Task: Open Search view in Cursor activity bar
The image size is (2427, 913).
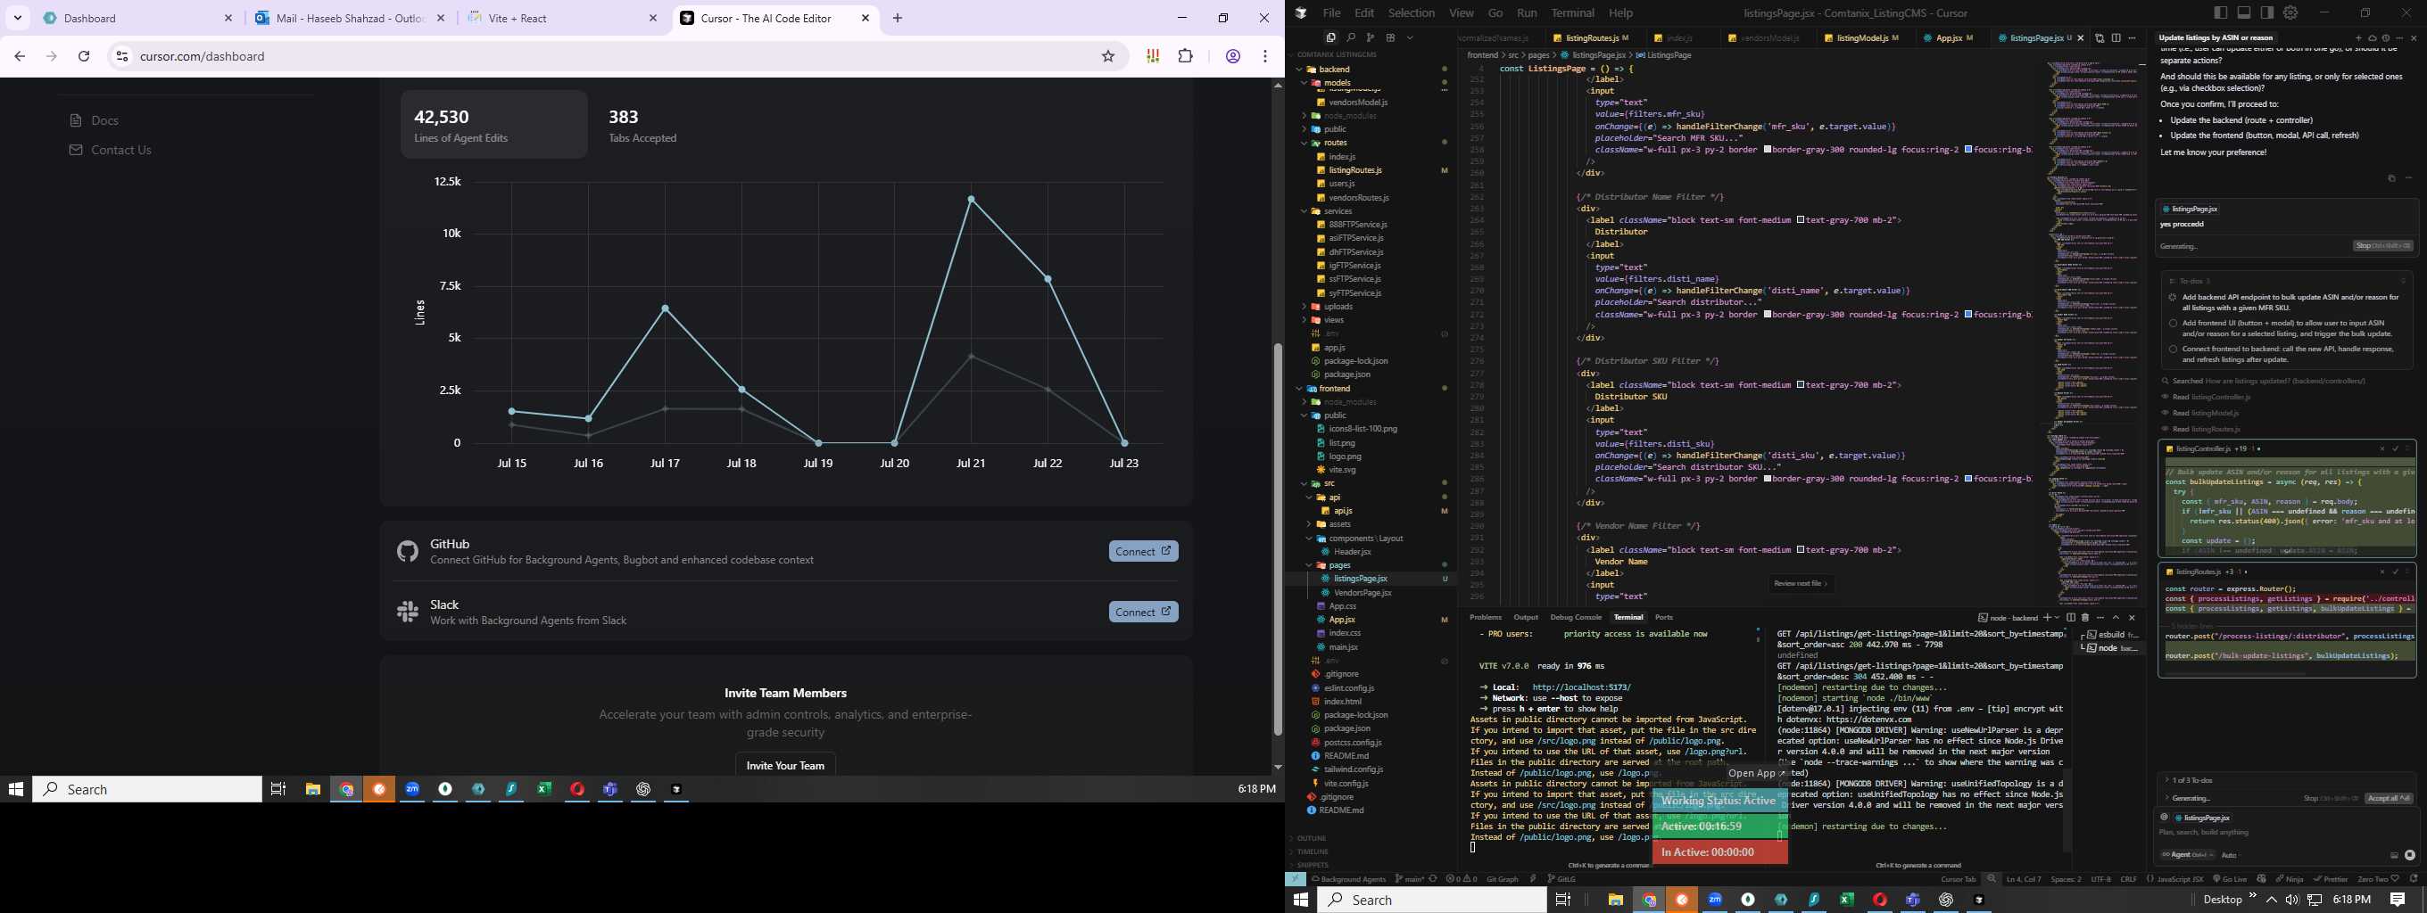Action: click(1350, 37)
